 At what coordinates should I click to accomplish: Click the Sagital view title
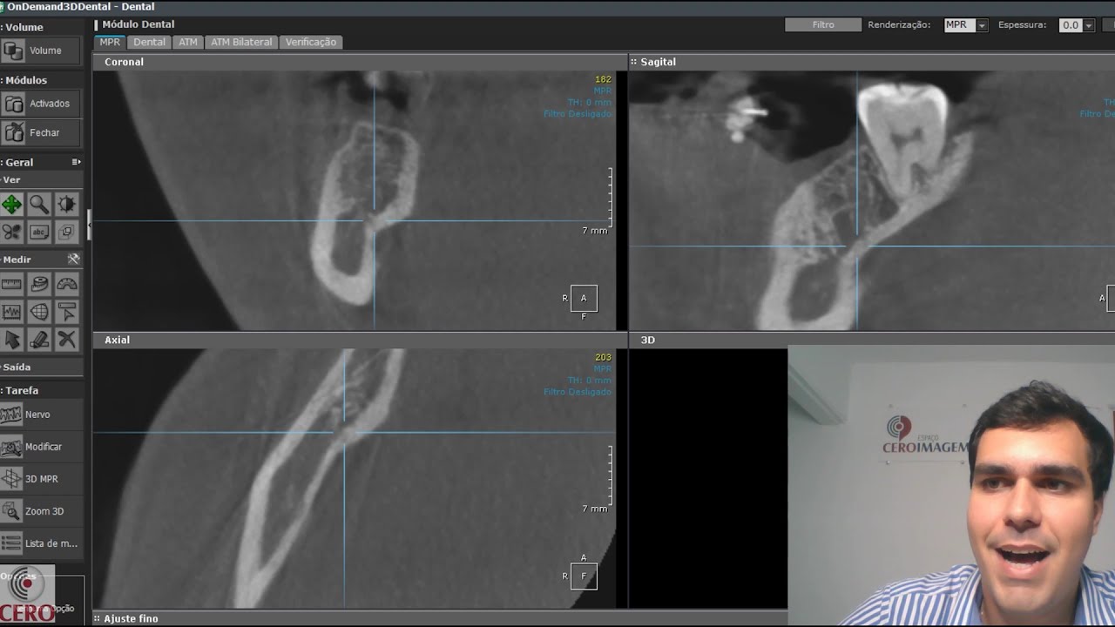click(658, 62)
